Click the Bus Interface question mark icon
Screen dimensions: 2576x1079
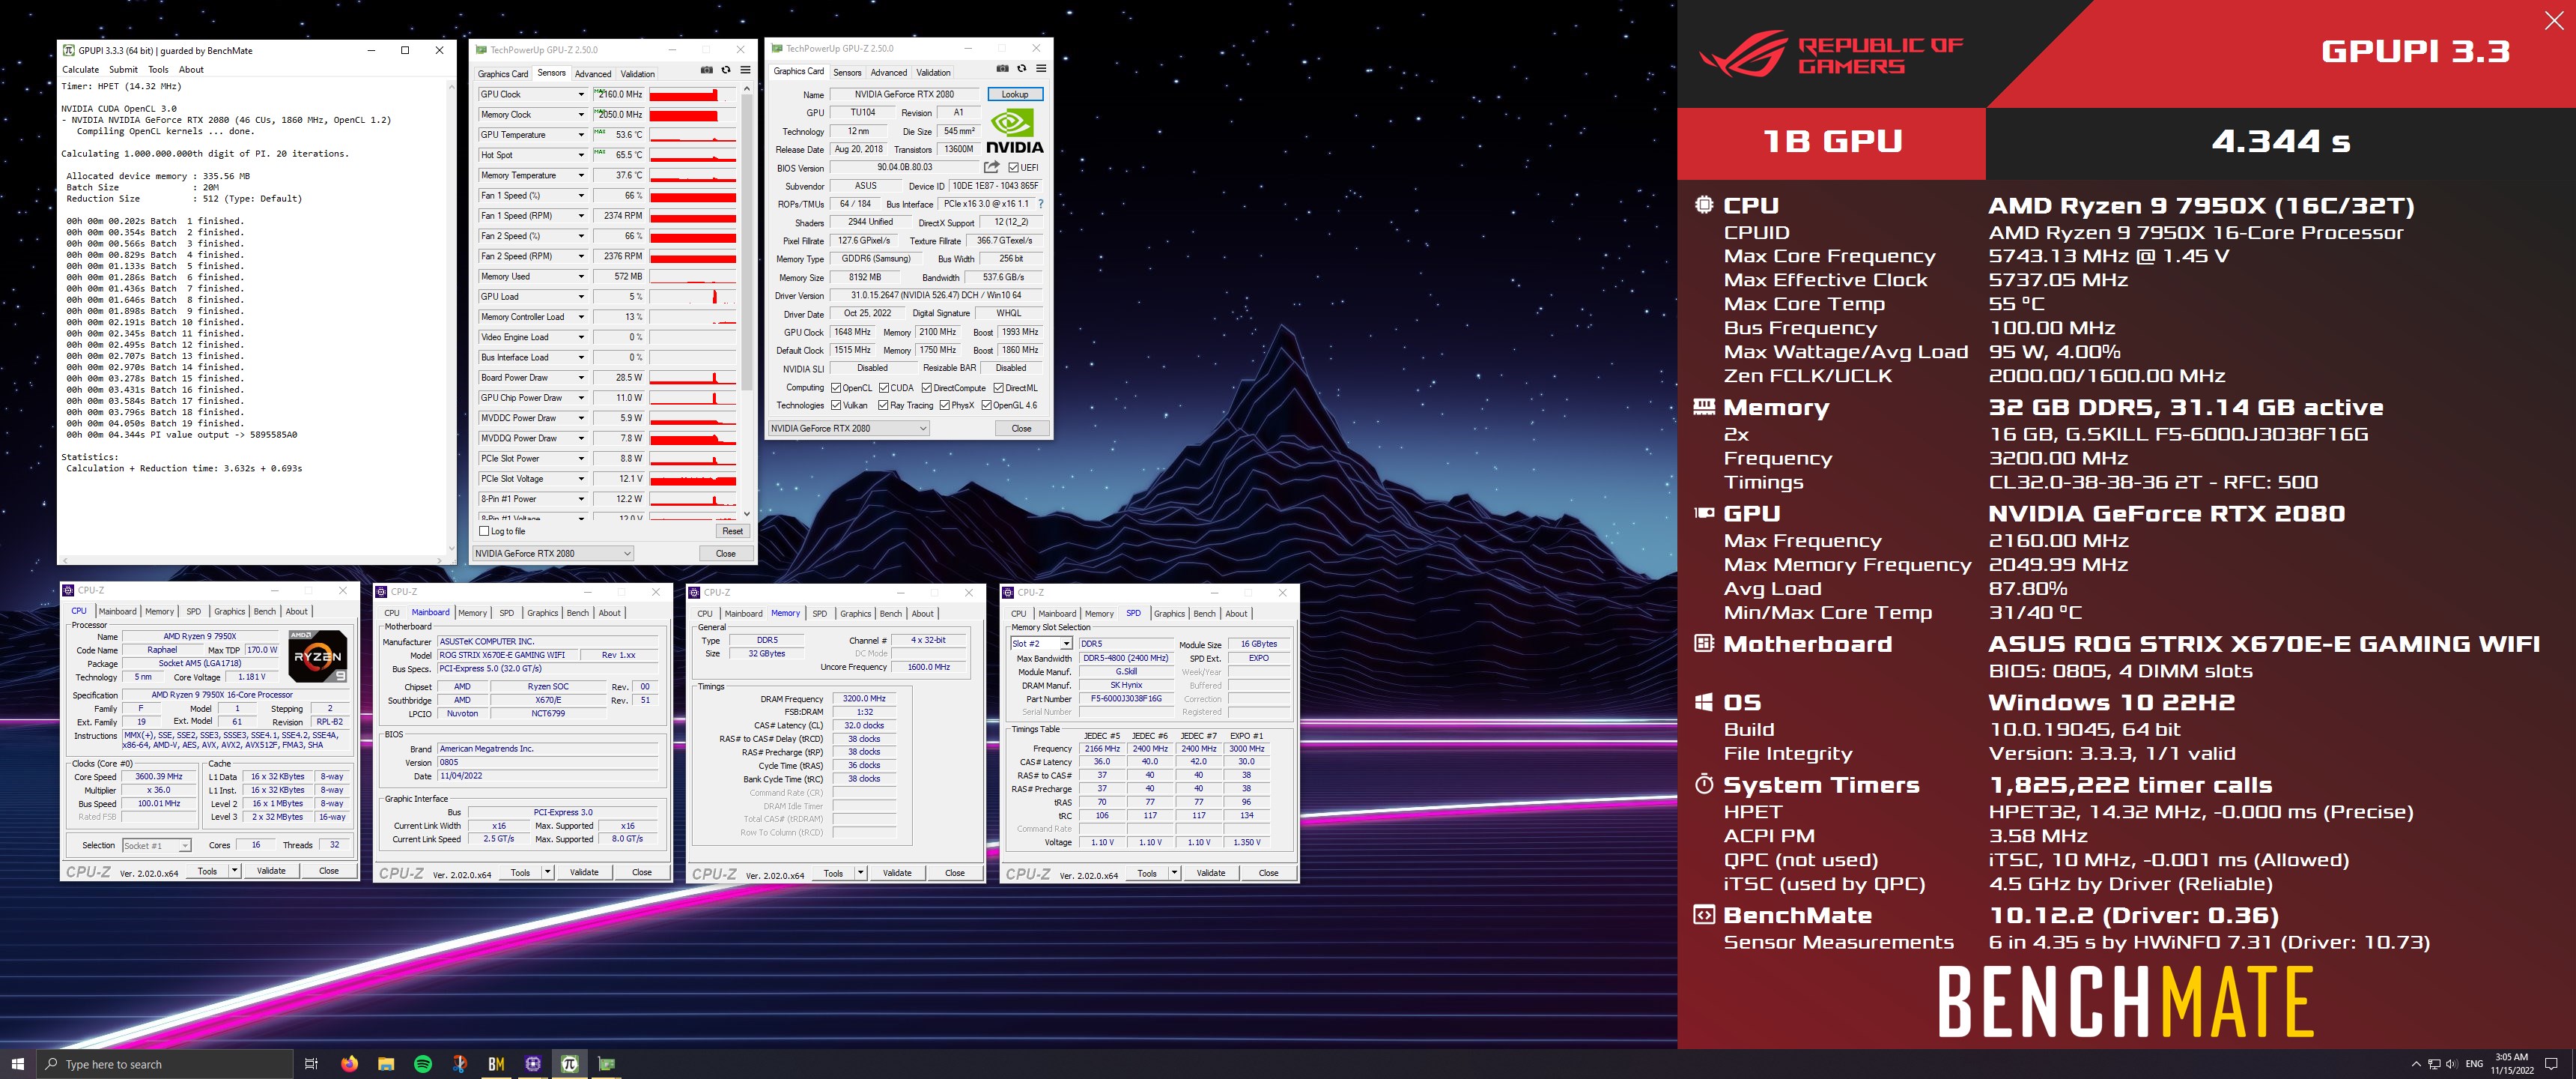[1040, 203]
